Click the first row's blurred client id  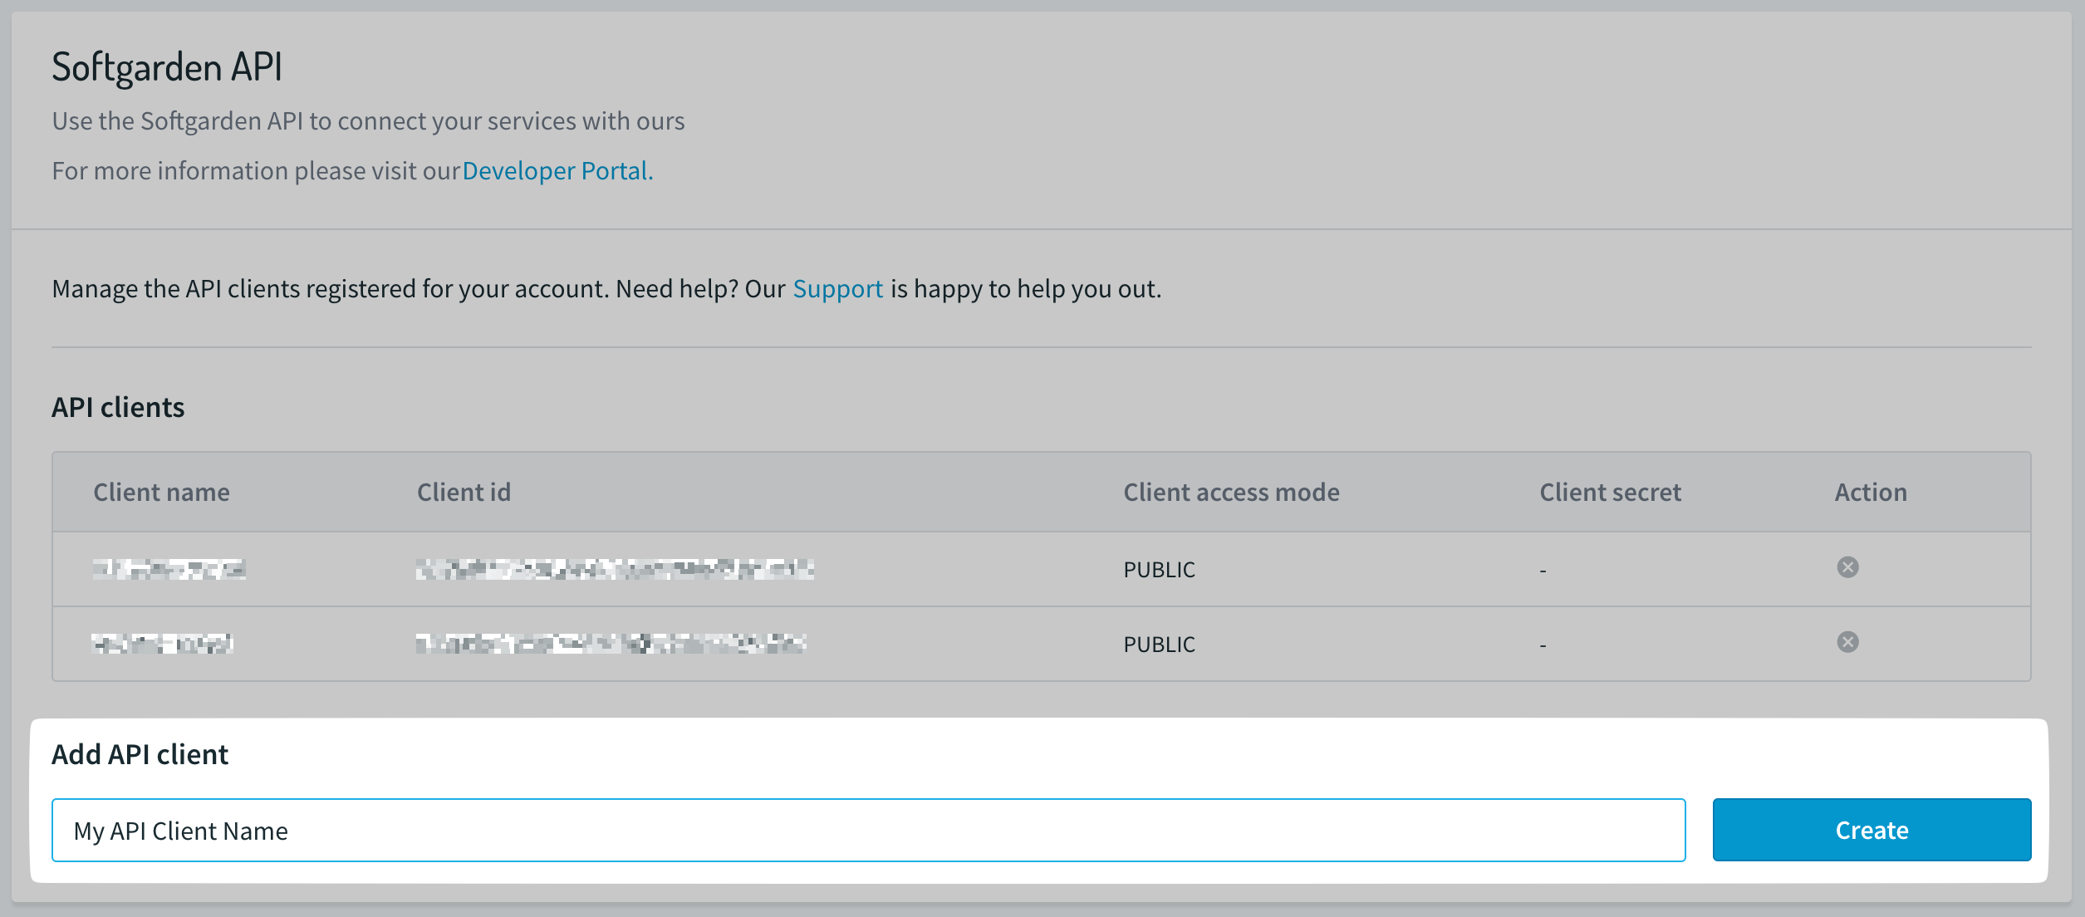[615, 569]
